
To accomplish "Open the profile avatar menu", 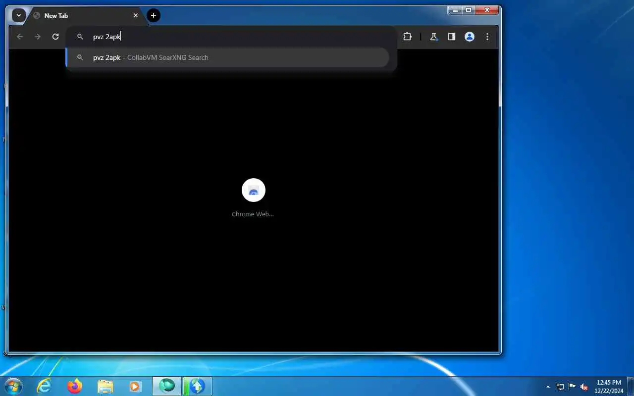I will pos(470,37).
